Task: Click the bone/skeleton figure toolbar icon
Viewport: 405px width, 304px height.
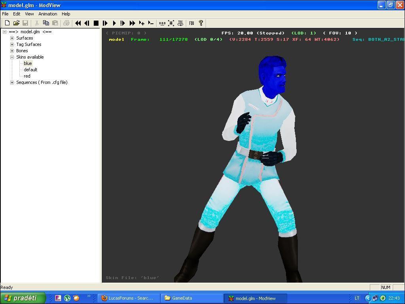Action: pos(171,23)
